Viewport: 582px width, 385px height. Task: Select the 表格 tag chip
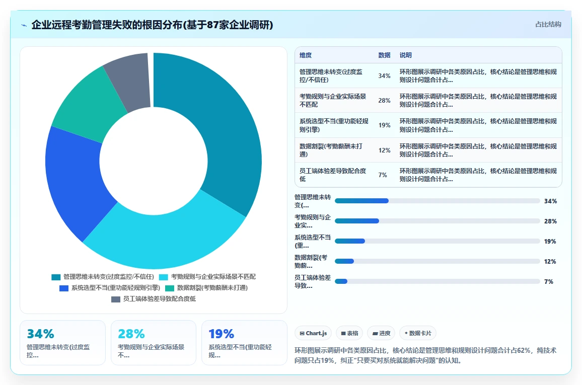coord(349,333)
